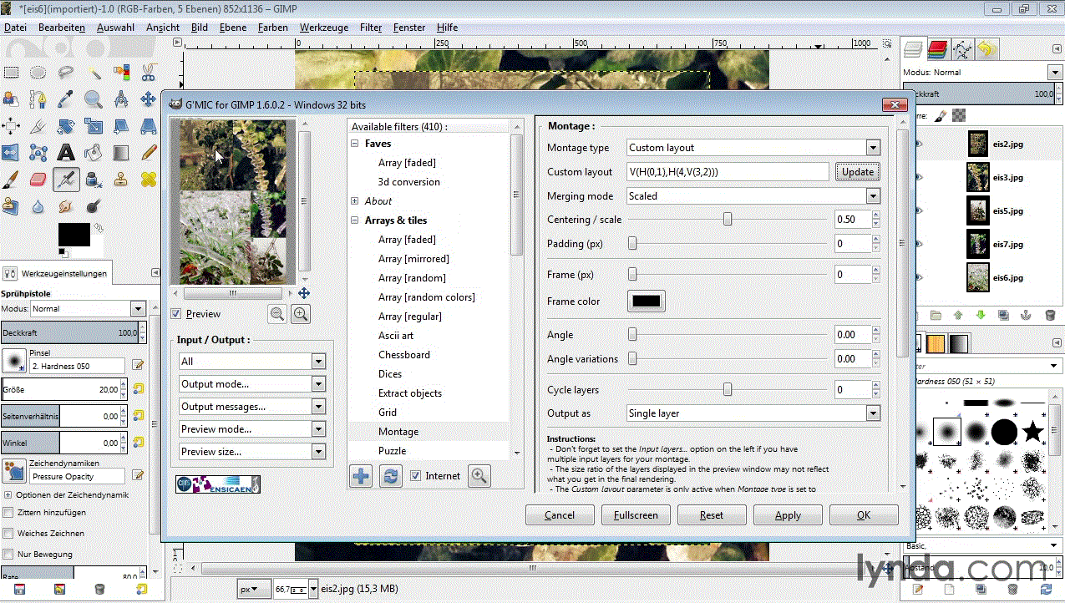Select the Heal bandage tool
Viewport: 1065px width, 603px height.
coord(149,180)
